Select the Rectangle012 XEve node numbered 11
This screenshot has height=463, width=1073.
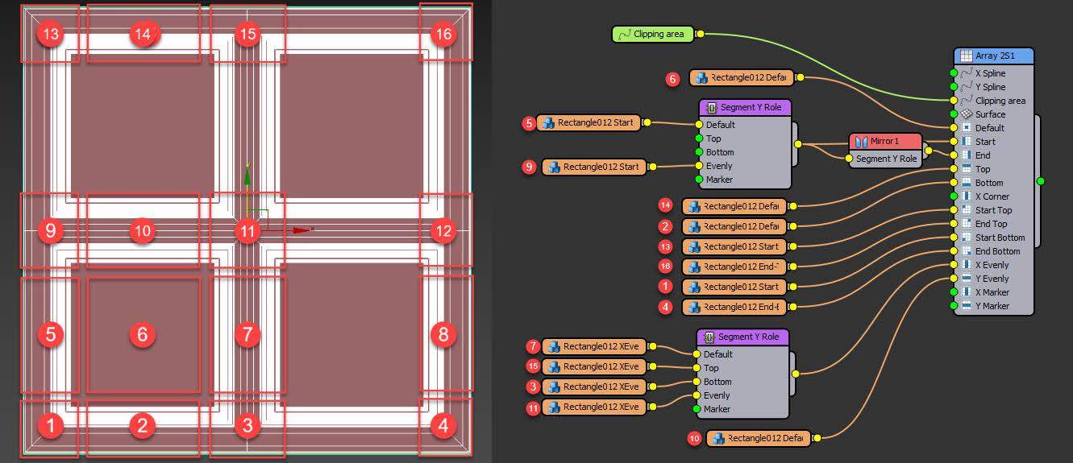600,407
